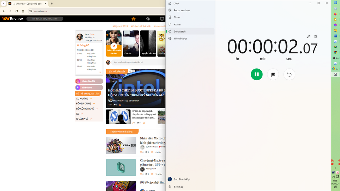
Task: Open the GPT article thumbnail
Action: (121, 168)
